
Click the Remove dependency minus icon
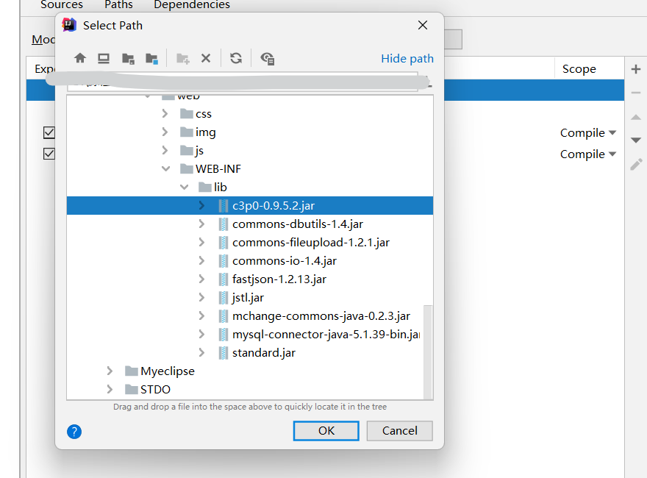point(635,93)
